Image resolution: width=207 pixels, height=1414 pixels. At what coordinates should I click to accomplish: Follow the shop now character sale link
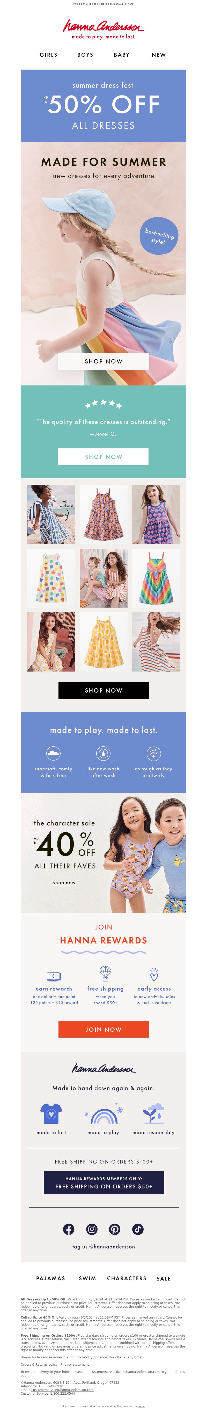pos(64,883)
